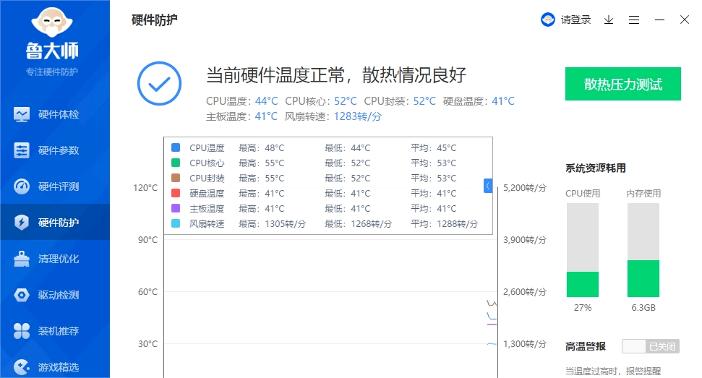Click the 硬件防护 shield icon
This screenshot has width=702, height=378.
pos(22,223)
